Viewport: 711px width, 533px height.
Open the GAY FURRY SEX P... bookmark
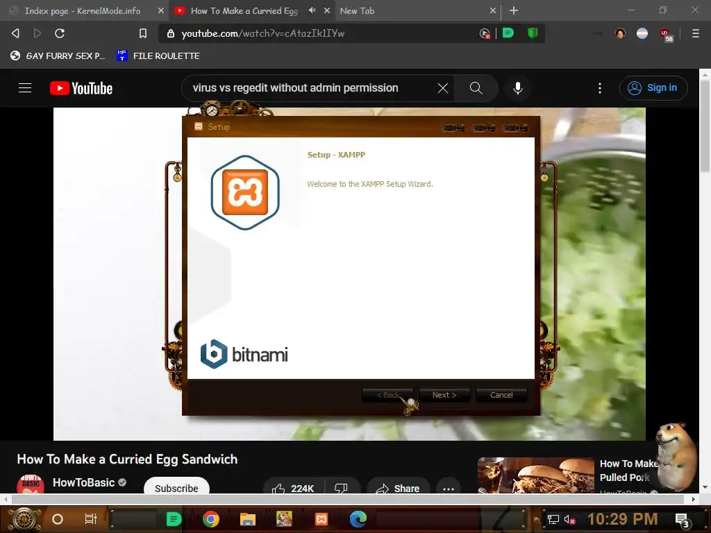click(x=58, y=56)
